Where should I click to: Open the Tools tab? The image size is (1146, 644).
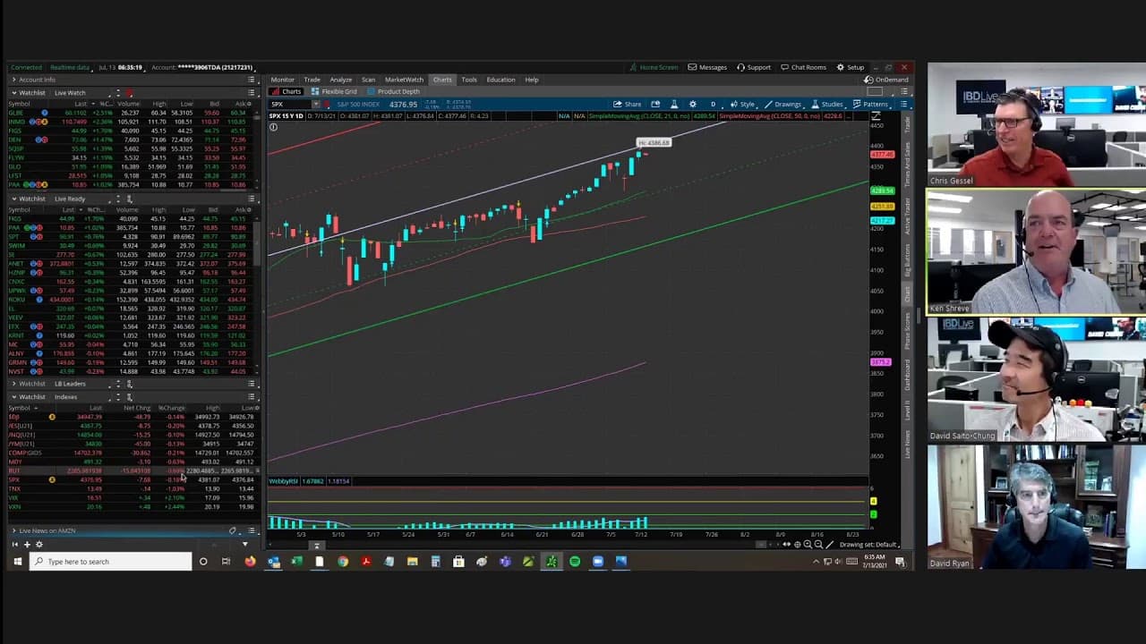coord(469,80)
